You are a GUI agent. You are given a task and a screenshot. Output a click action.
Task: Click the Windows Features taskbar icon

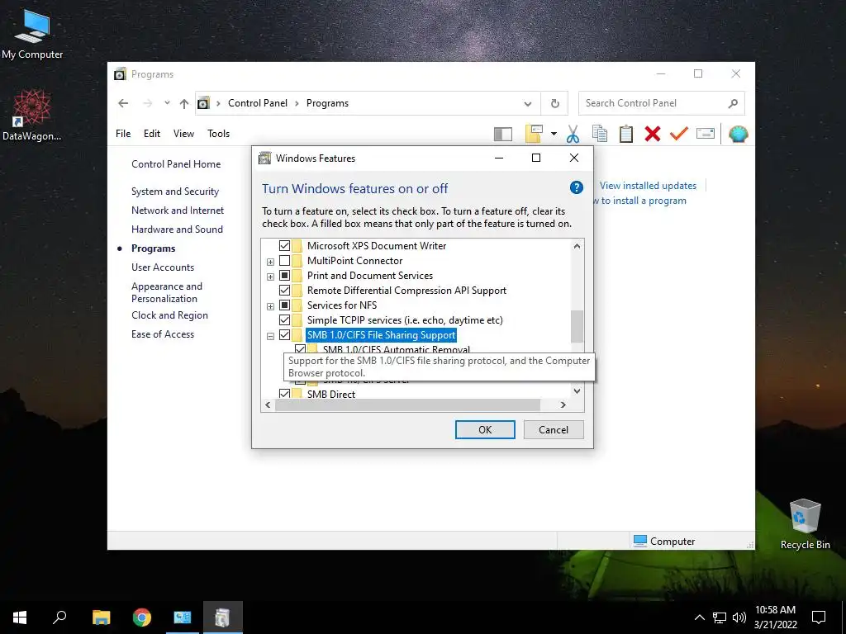click(x=223, y=617)
